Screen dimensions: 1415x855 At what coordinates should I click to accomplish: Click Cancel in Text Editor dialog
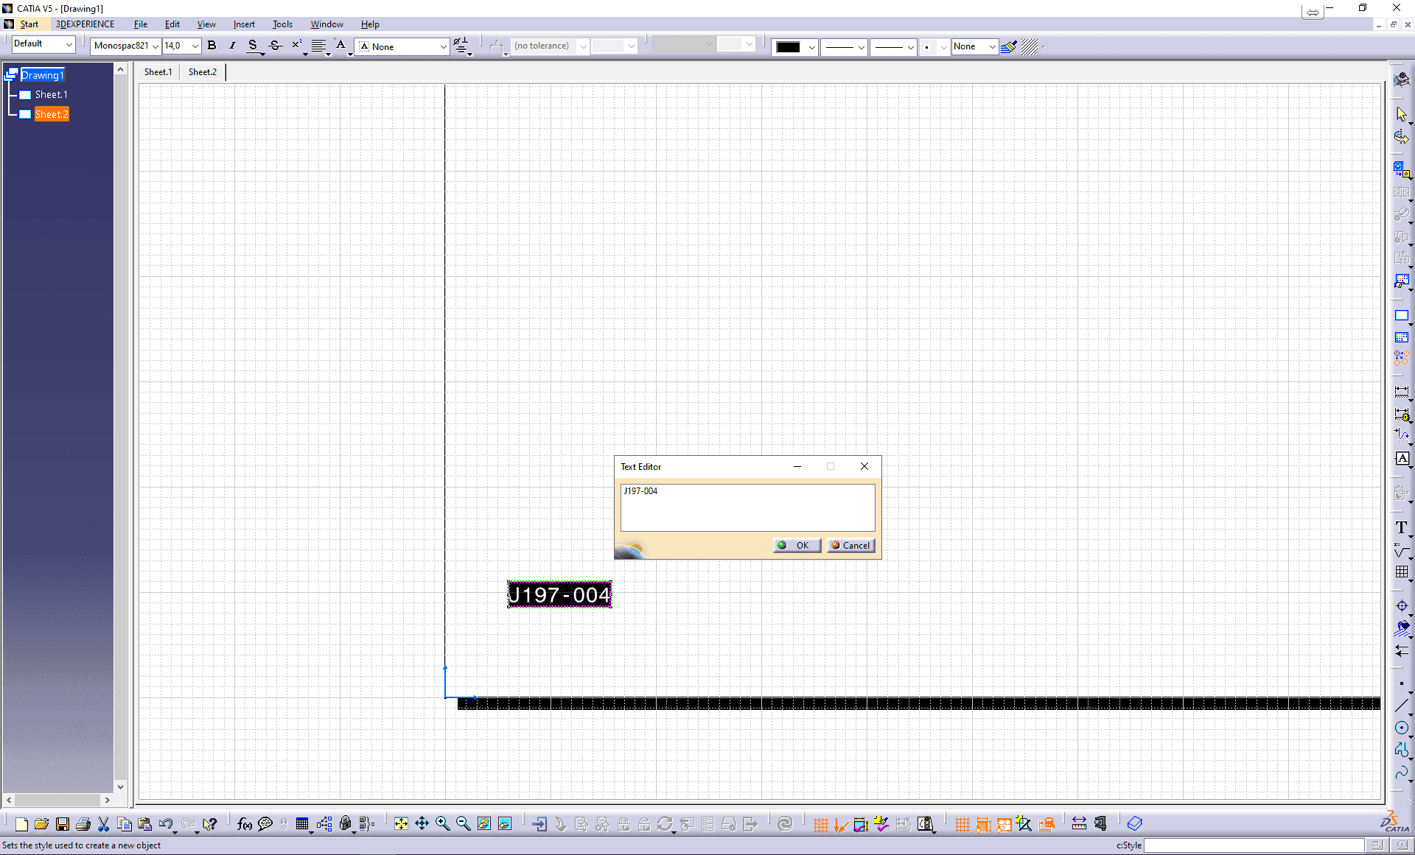(x=850, y=546)
